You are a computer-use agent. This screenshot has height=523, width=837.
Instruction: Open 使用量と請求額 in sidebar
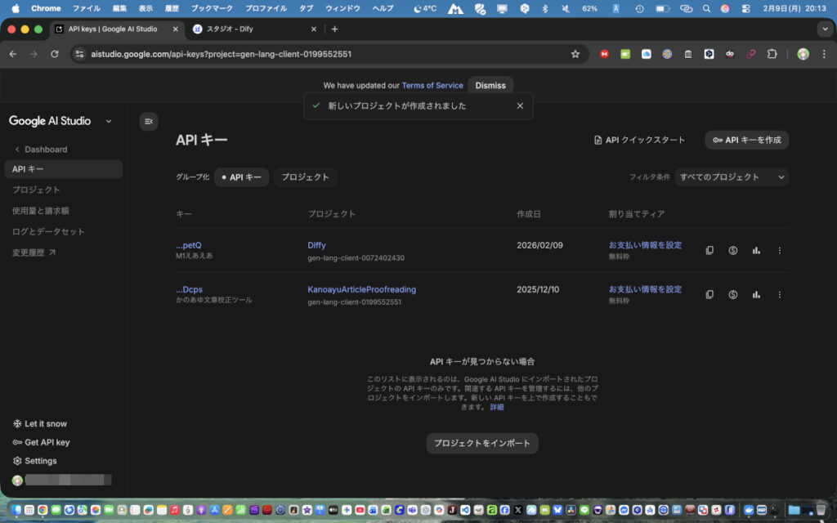coord(41,211)
